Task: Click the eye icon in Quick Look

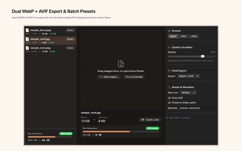Action: click(142, 120)
